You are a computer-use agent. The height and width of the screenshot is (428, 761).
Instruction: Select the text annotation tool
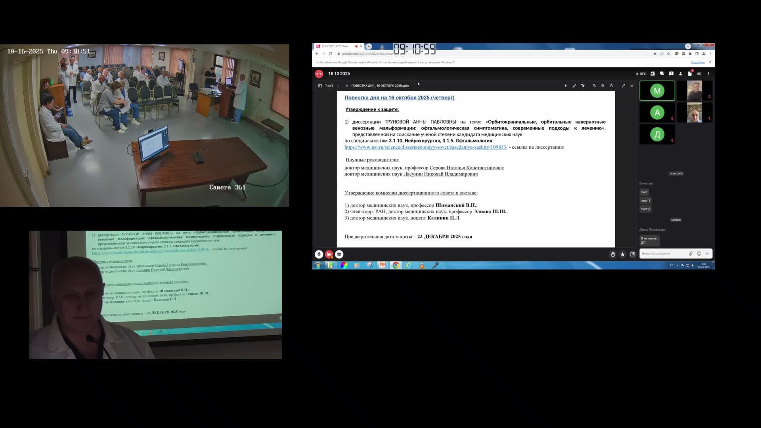[x=583, y=86]
